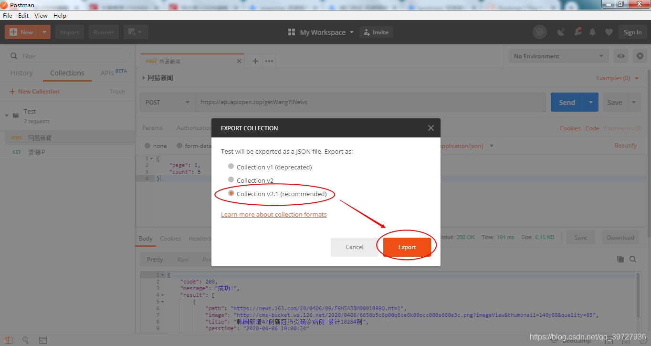The image size is (651, 346).
Task: Switch response view to Pretty
Action: coord(155,259)
